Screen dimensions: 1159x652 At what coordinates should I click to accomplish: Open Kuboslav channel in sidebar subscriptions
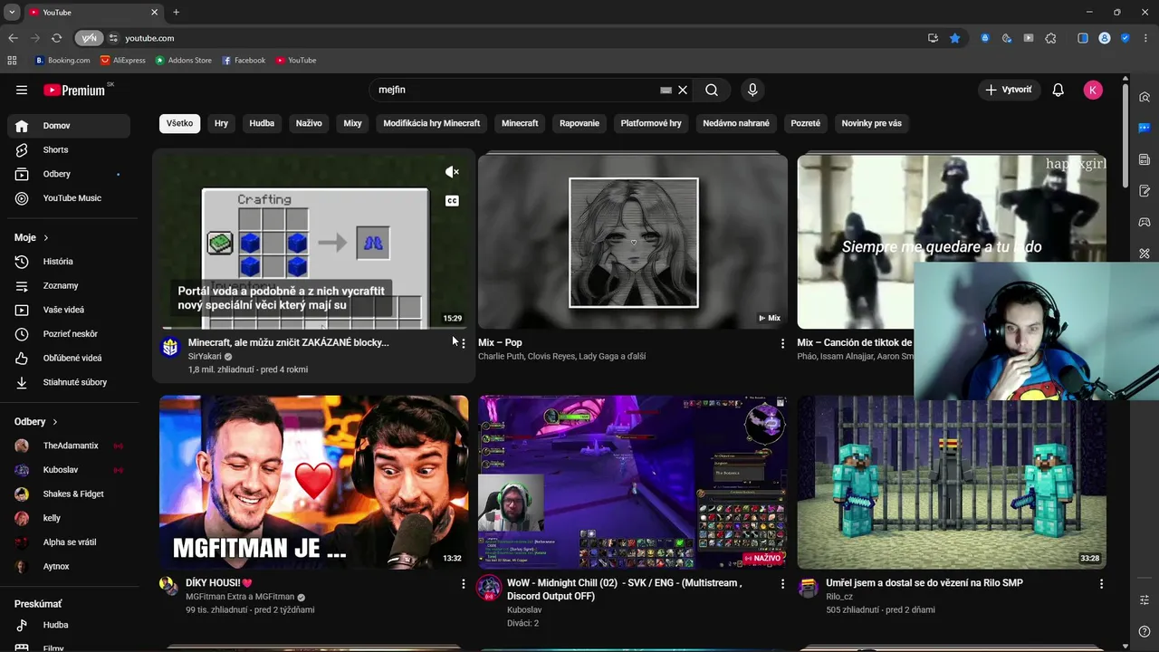click(x=69, y=470)
